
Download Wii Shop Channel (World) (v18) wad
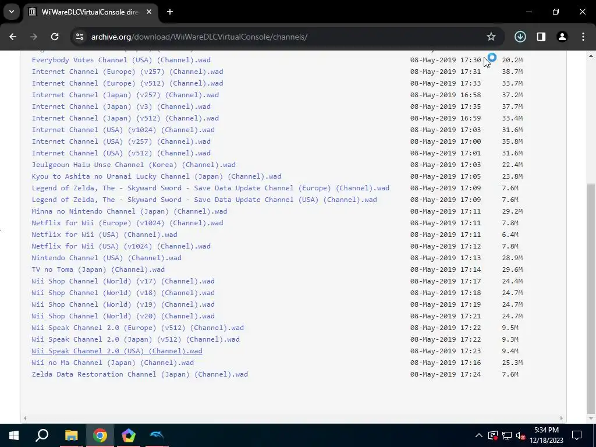pos(123,293)
